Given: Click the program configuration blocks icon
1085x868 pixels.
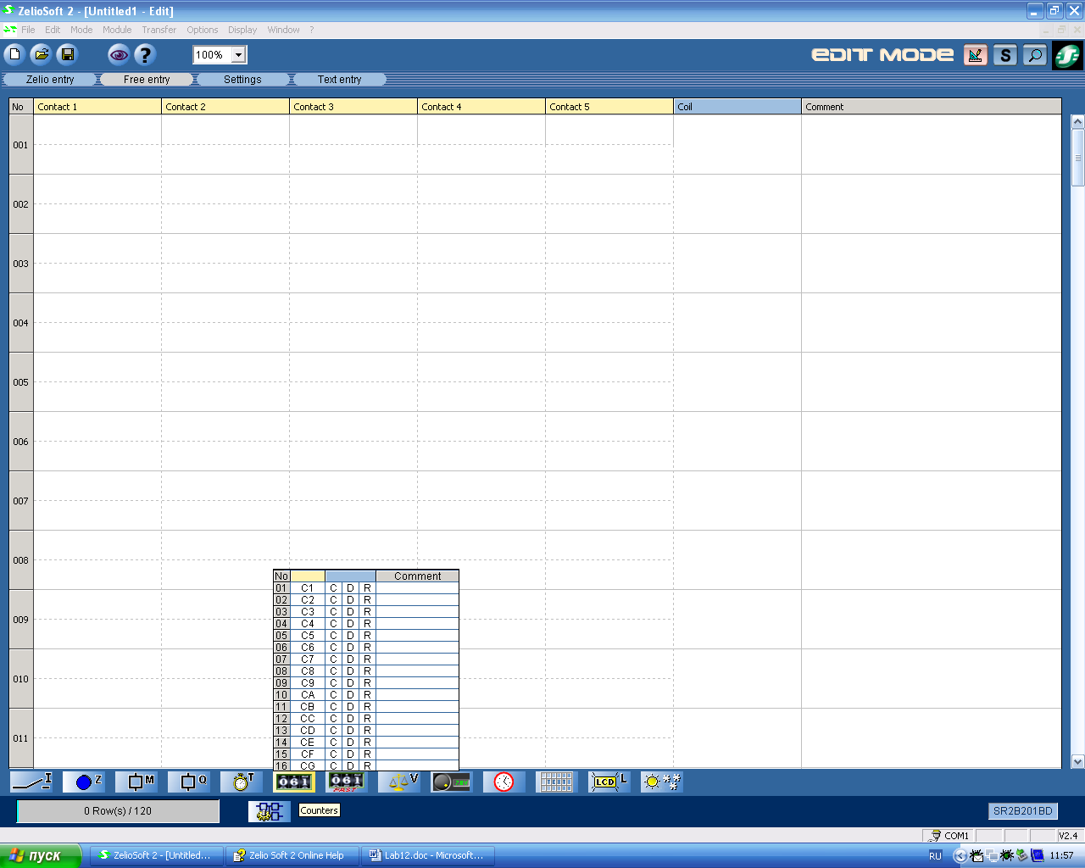Looking at the screenshot, I should click(x=270, y=811).
